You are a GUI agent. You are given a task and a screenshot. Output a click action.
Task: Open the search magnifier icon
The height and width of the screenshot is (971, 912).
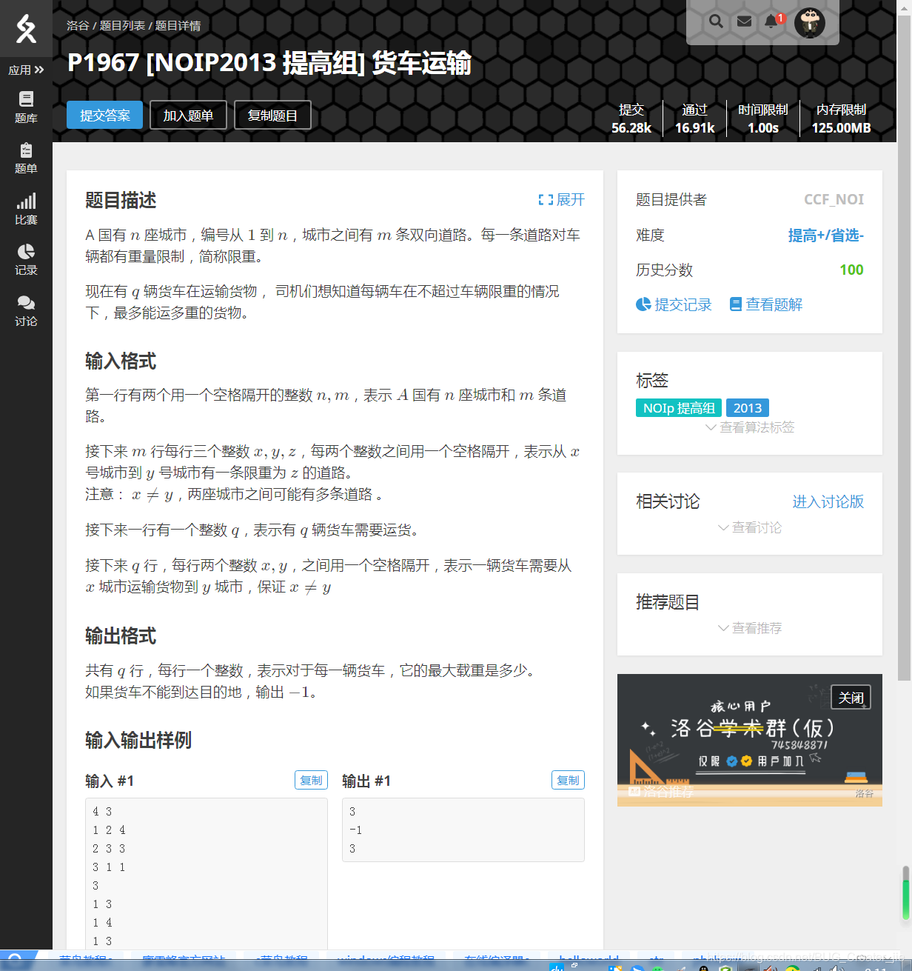point(715,21)
